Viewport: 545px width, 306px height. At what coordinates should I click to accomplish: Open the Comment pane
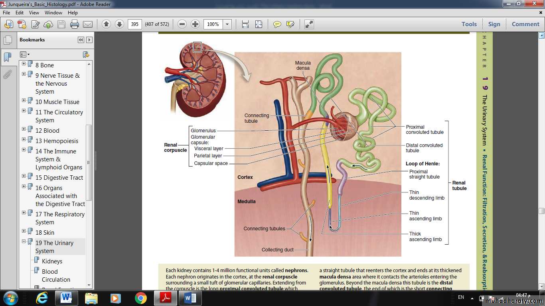pyautogui.click(x=525, y=24)
